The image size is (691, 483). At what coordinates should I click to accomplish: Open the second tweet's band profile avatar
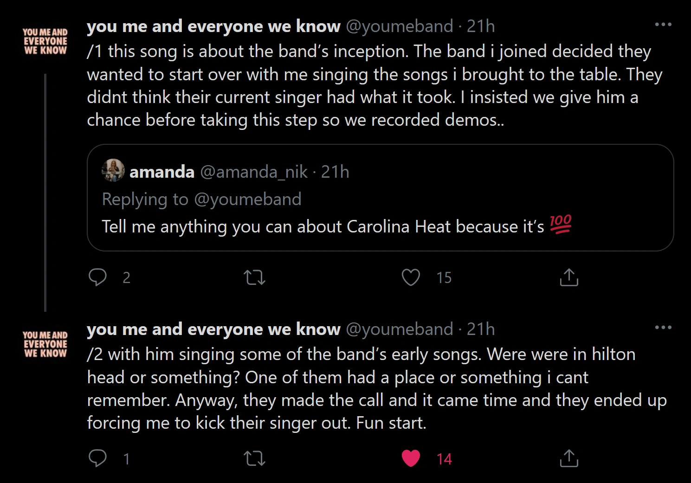pyautogui.click(x=45, y=344)
